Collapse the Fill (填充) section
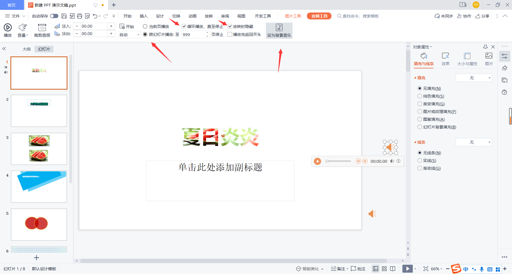The image size is (512, 274). (x=415, y=78)
